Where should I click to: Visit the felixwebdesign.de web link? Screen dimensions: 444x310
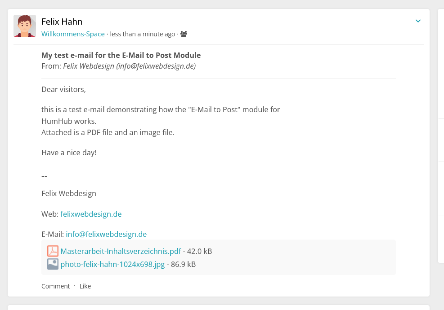pos(91,214)
